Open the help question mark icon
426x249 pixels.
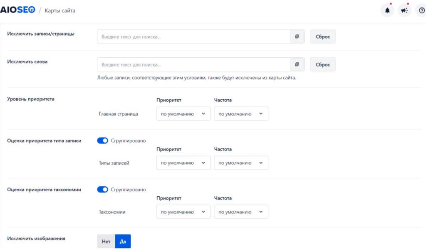[x=421, y=10]
